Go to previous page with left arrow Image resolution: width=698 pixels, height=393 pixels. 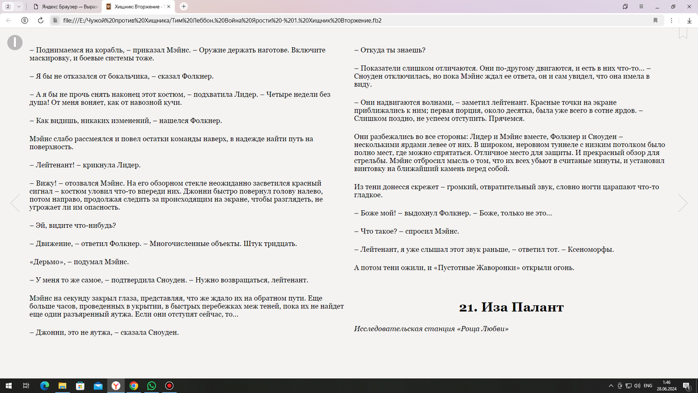click(x=15, y=203)
